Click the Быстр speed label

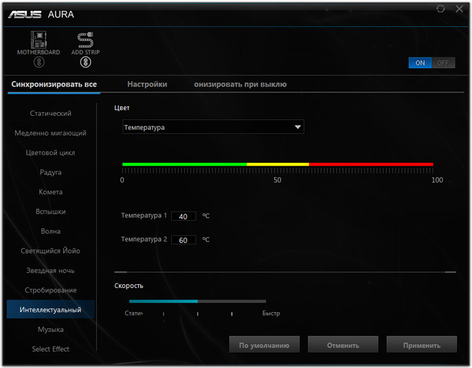coord(271,313)
